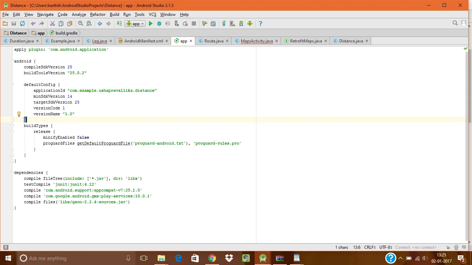Open Find with the magnifier toolbar icon
Viewport: 472px width, 265px height.
tap(81, 23)
